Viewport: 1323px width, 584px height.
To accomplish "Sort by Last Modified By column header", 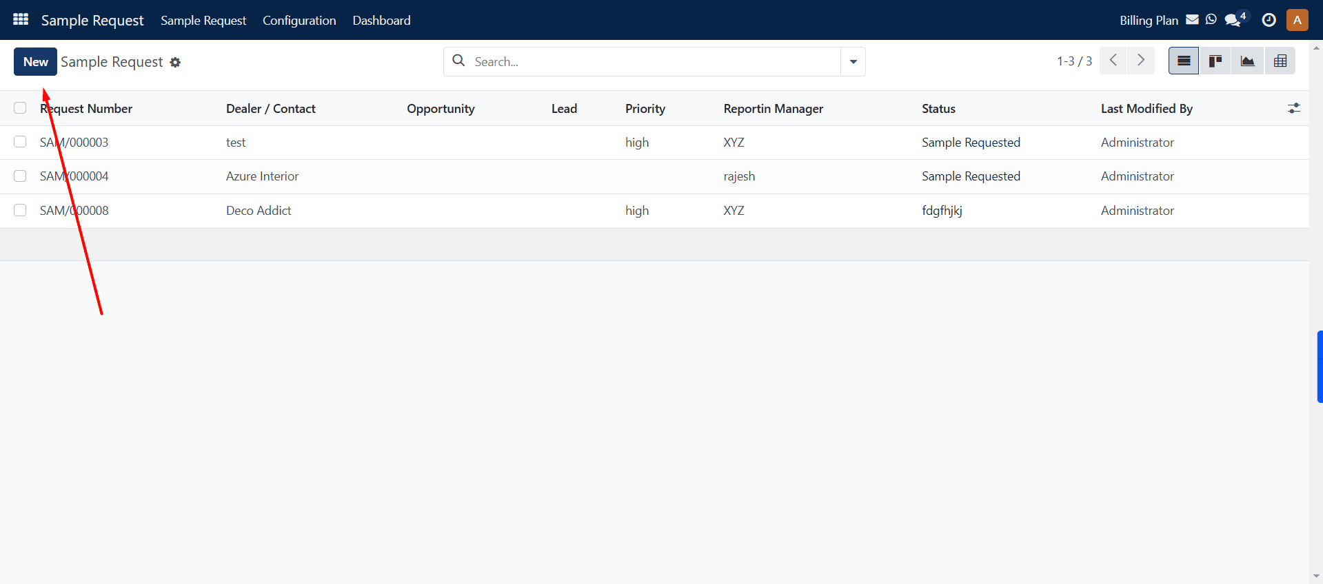I will point(1146,108).
